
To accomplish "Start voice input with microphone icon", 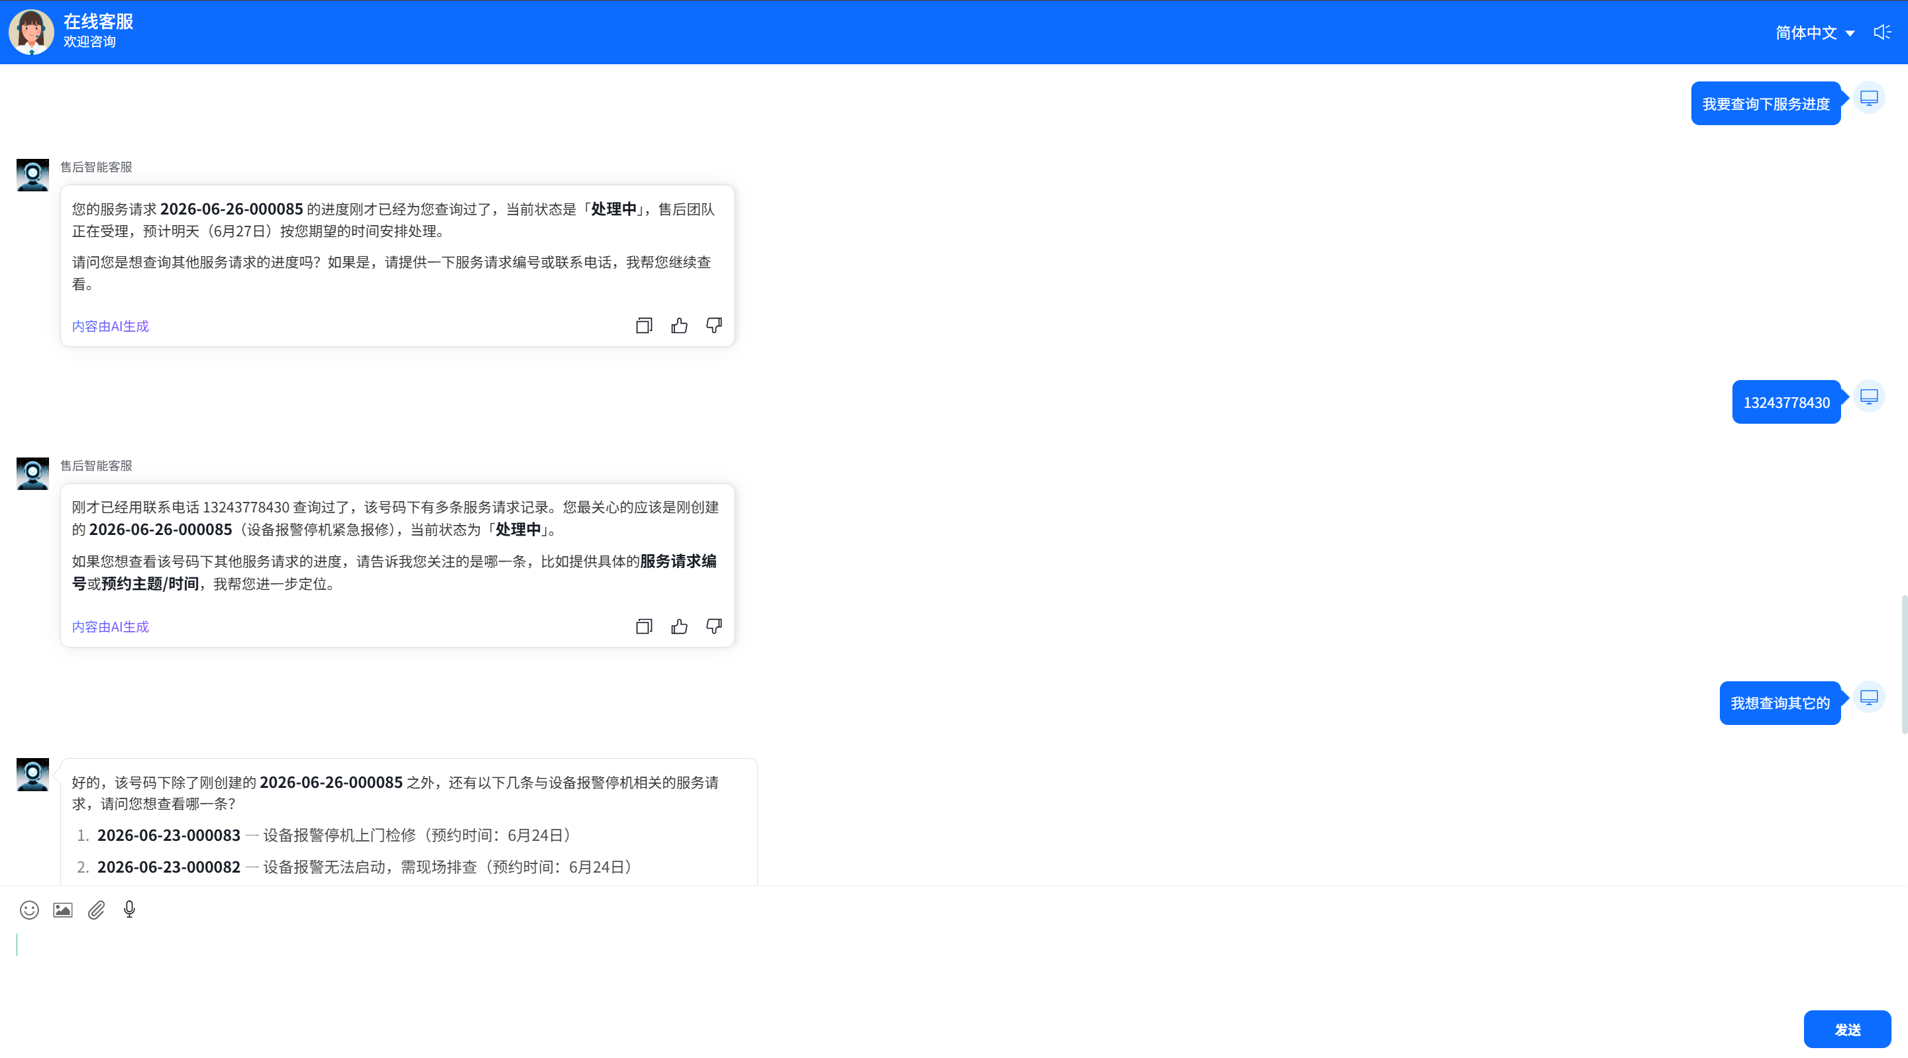I will 130,909.
